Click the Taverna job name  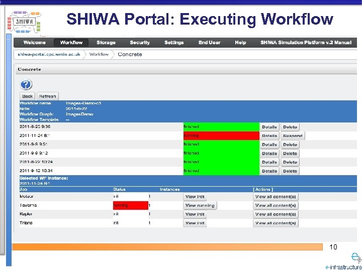click(28, 205)
